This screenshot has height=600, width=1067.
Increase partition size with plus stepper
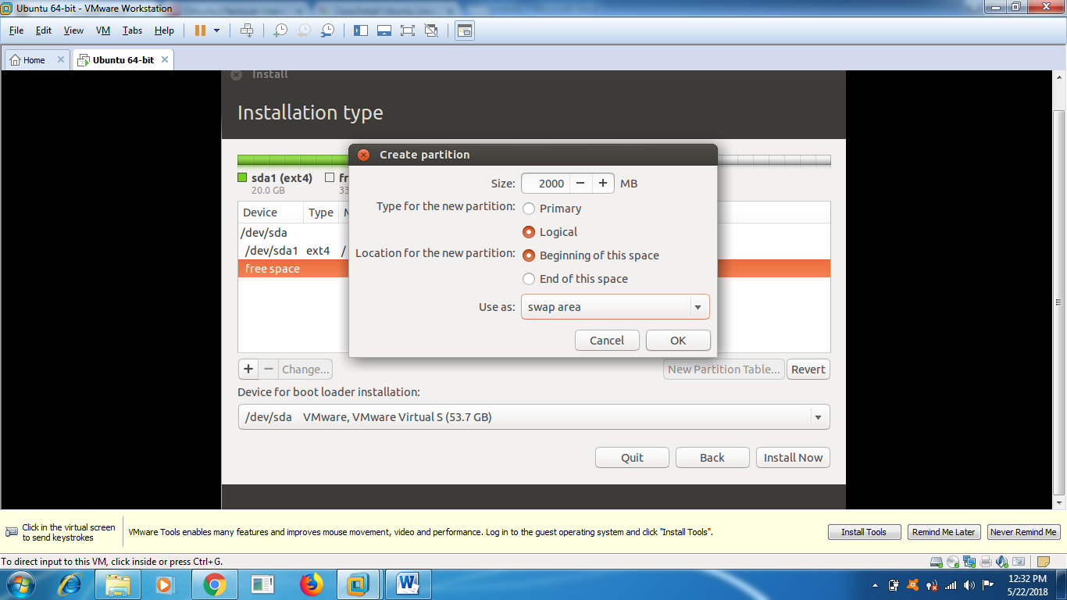pyautogui.click(x=602, y=183)
